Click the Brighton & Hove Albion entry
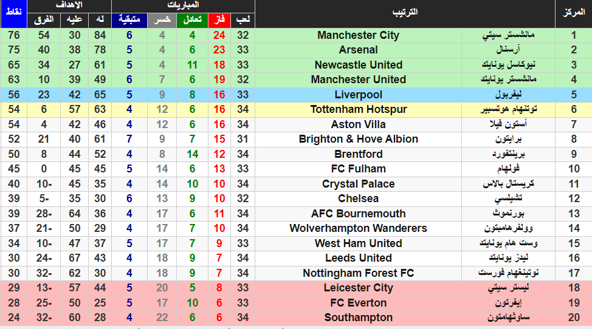The width and height of the screenshot is (592, 329). [x=358, y=139]
